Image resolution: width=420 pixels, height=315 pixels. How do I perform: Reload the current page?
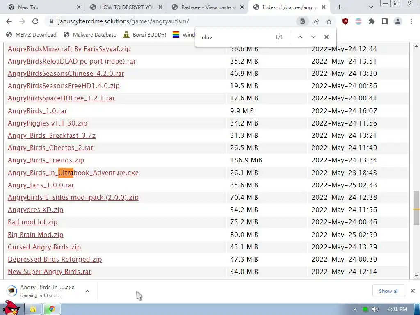tap(35, 21)
